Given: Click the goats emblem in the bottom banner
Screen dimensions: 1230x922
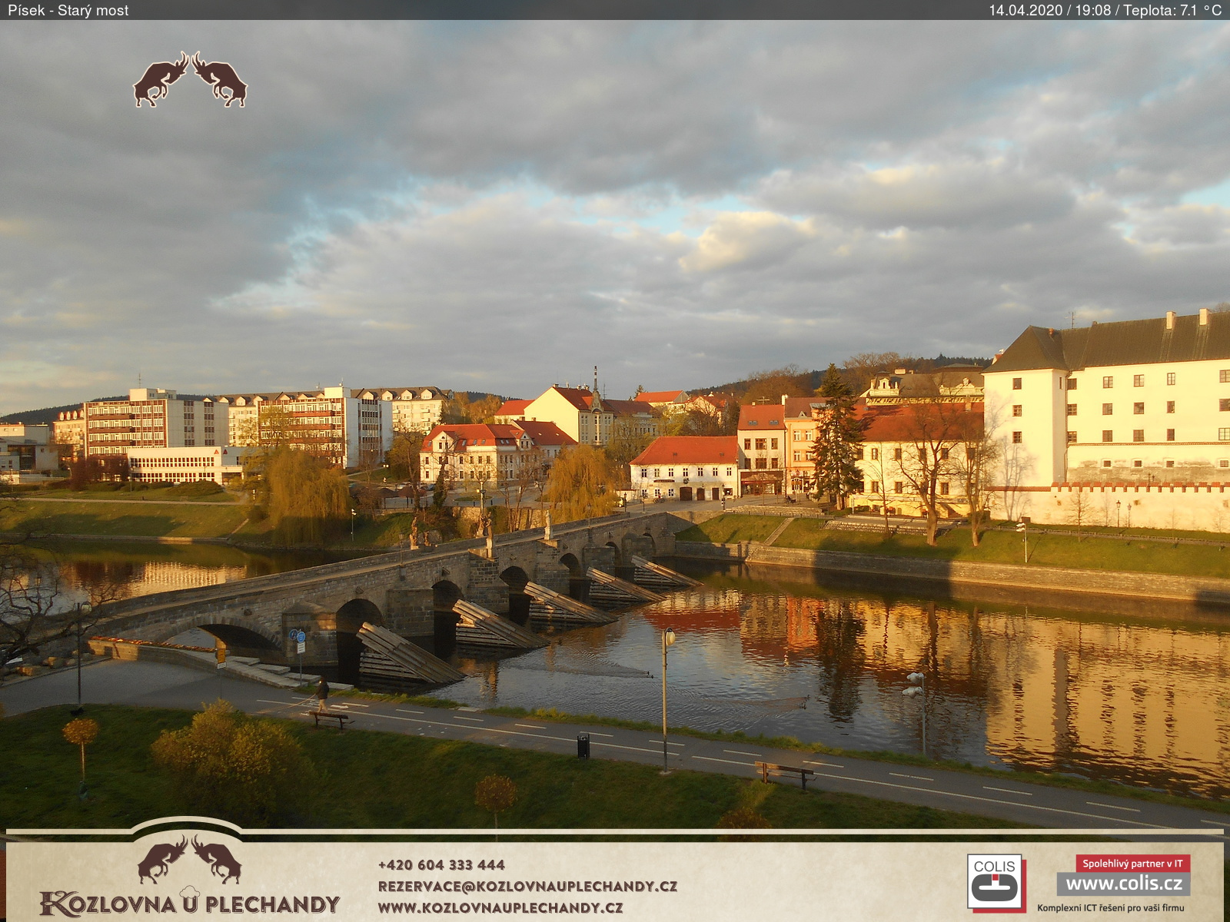Looking at the screenshot, I should pyautogui.click(x=189, y=859).
